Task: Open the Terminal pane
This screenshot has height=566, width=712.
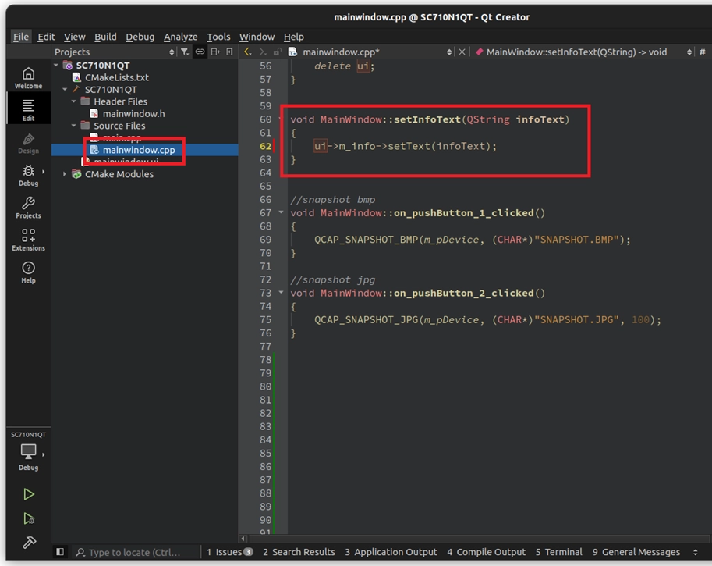Action: [x=558, y=552]
